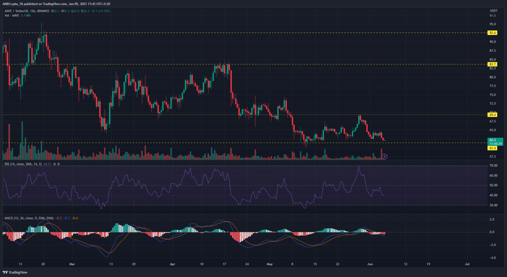The width and height of the screenshot is (507, 277).
Task: Click the green 62.2 current price tag
Action: [495, 142]
